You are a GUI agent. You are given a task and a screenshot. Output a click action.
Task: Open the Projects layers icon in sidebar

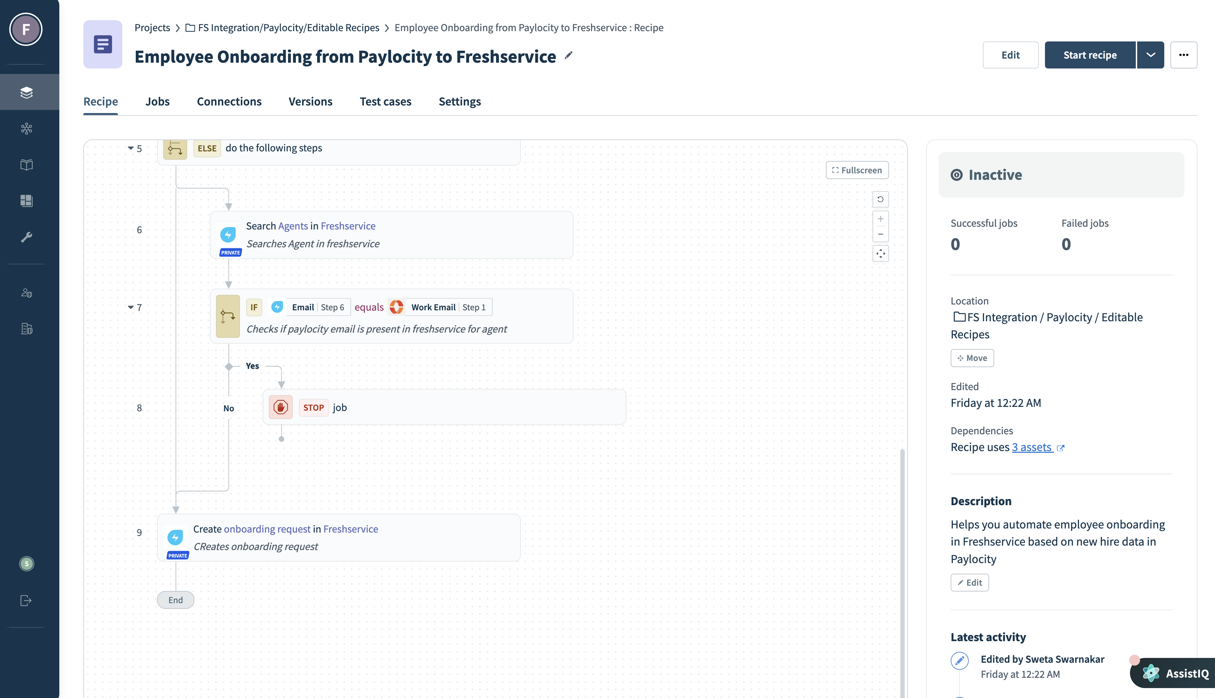point(26,92)
